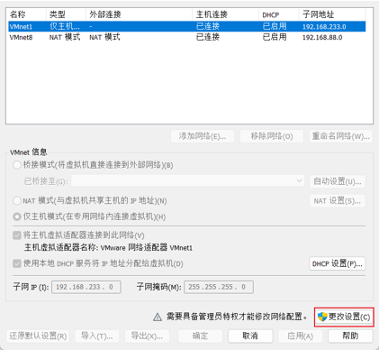Click 已启用 DHCP cell for VMnet1

click(275, 26)
